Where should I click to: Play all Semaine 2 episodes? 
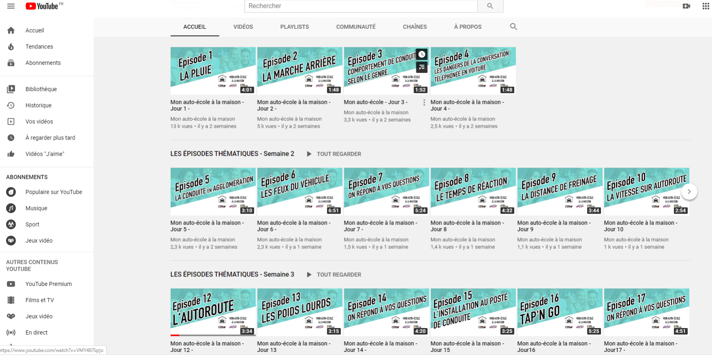click(x=334, y=154)
